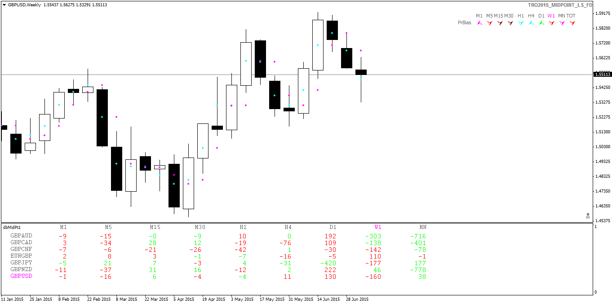Click the M1 PrBias magenta up arrow
The height and width of the screenshot is (303, 612).
pos(479,22)
